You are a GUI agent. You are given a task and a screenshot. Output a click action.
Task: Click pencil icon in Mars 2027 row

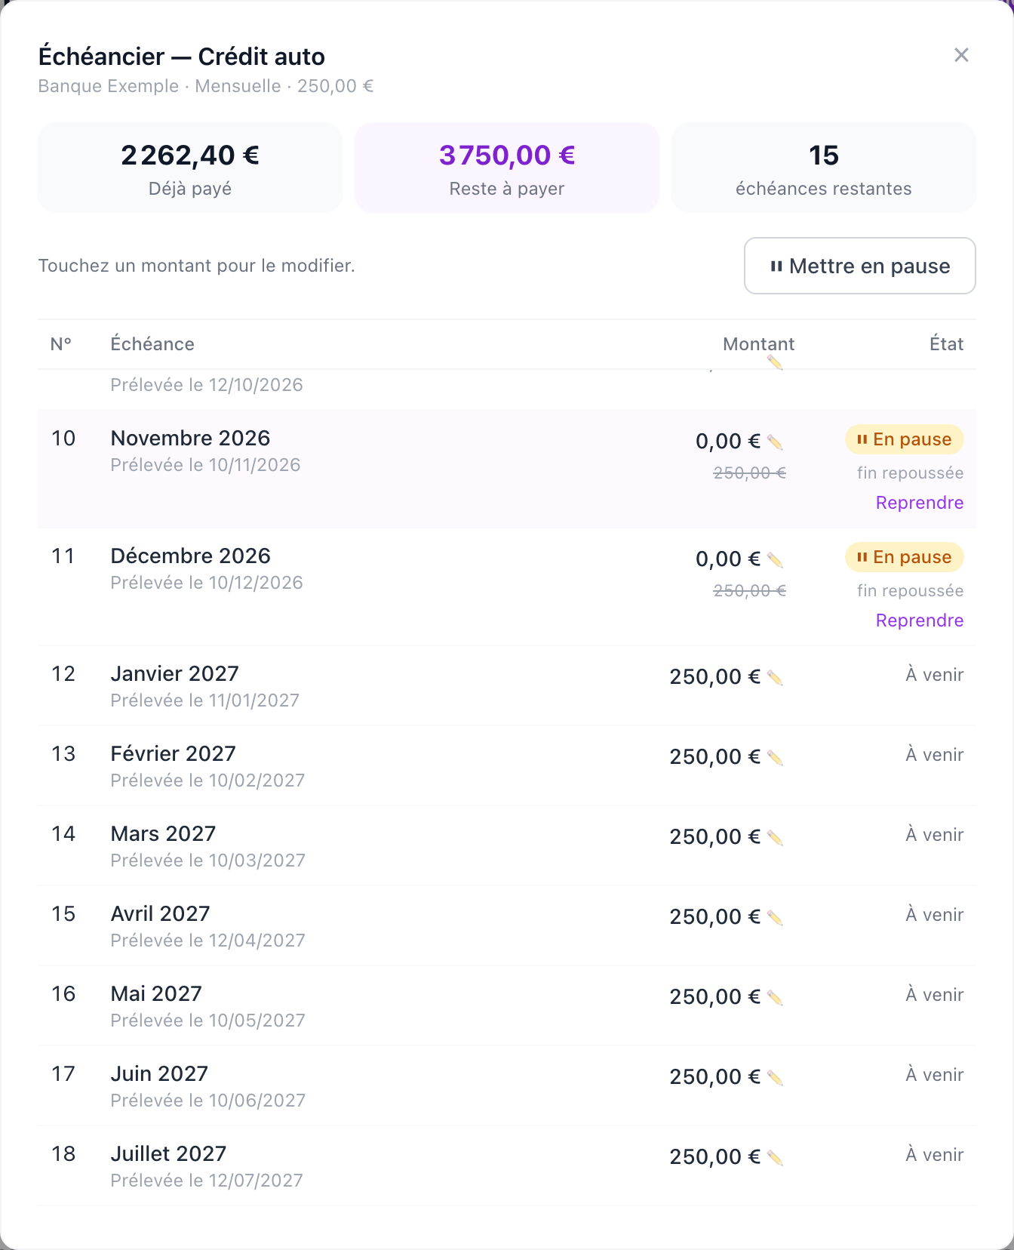coord(775,838)
